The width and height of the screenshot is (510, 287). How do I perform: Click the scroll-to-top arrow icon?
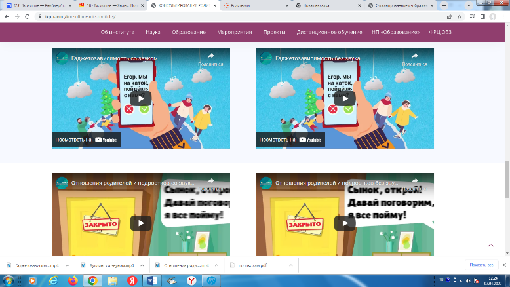[x=491, y=245]
